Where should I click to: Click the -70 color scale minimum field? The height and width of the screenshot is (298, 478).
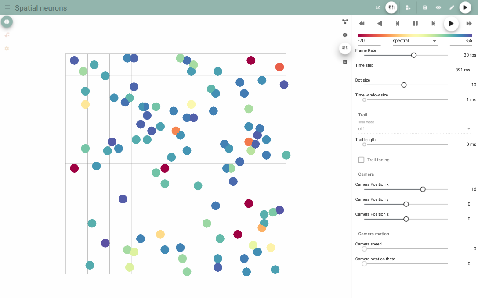pyautogui.click(x=369, y=41)
